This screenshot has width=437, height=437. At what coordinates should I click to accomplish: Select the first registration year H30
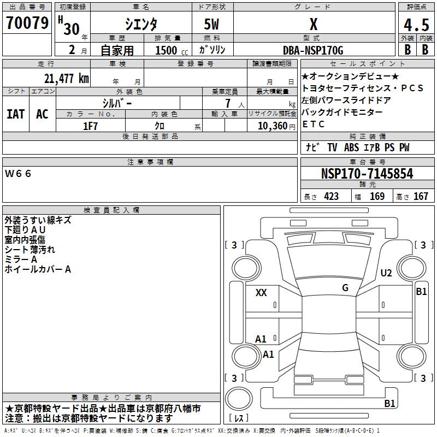coord(69,26)
